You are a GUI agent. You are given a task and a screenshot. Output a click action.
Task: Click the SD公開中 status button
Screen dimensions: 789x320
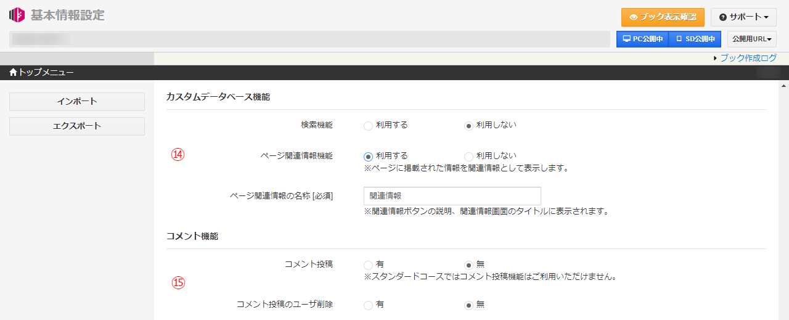[x=695, y=39]
